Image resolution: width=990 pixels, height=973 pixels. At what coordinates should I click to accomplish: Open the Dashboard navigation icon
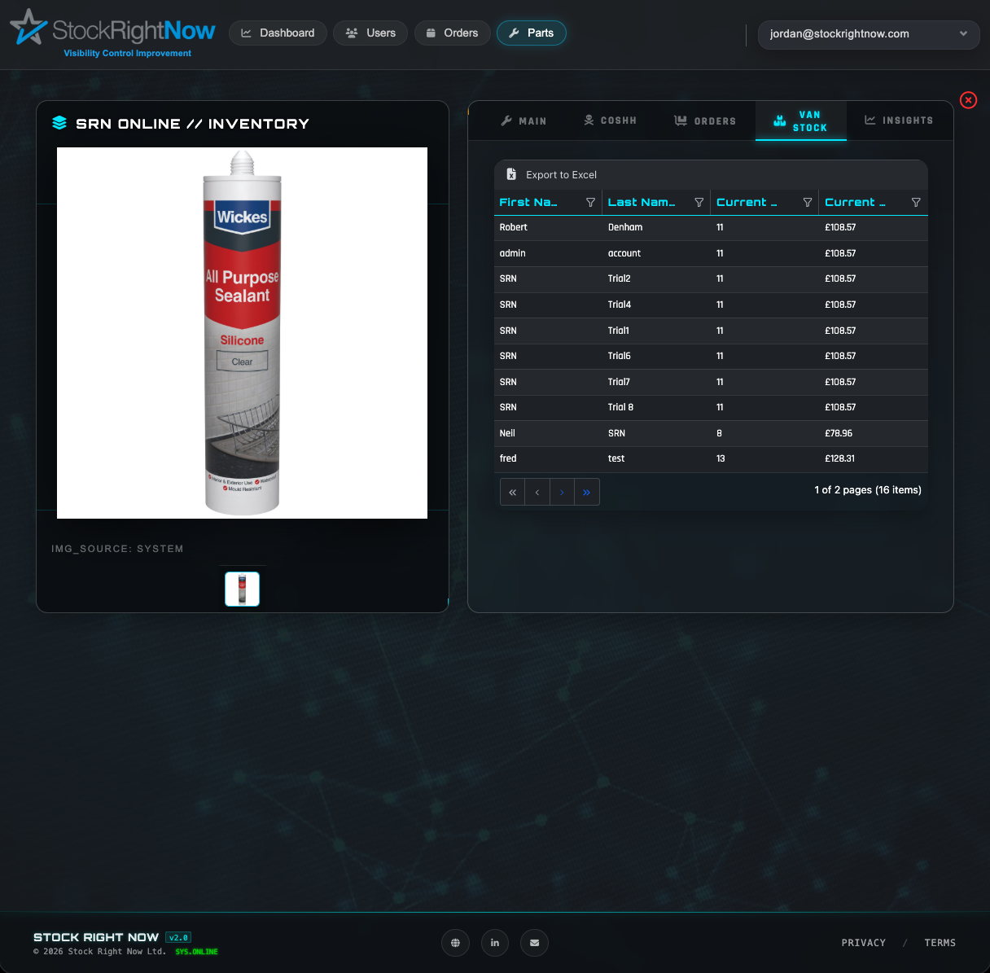pyautogui.click(x=247, y=33)
